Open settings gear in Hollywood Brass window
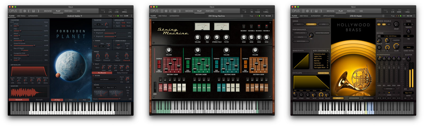The image size is (424, 126). [x=307, y=11]
